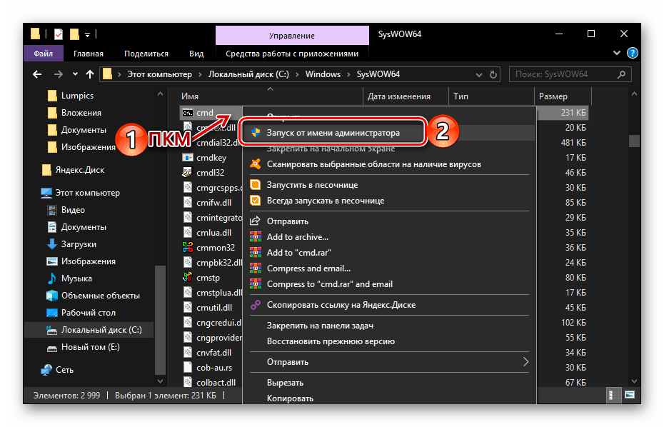The image size is (664, 427).
Task: Click the file list vertical scrollbar thumb
Action: point(634,141)
